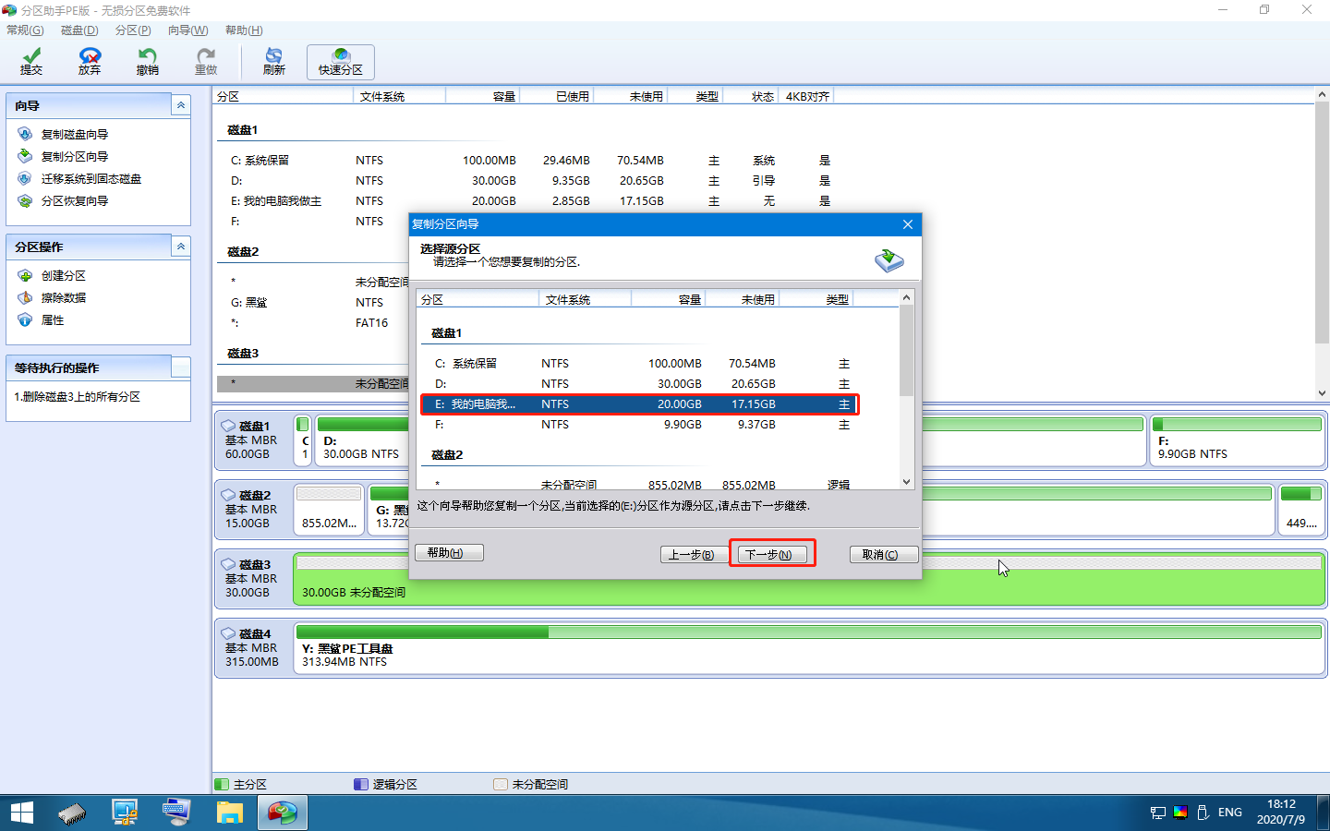Collapse the 等待执行的操作 panel

tap(181, 367)
